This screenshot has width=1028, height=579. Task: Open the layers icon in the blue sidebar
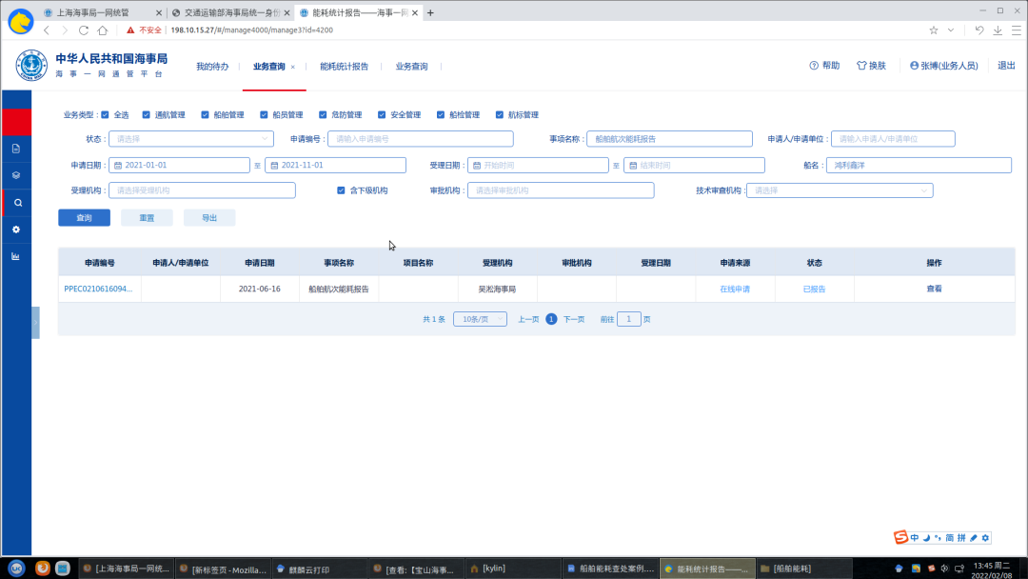coord(16,176)
